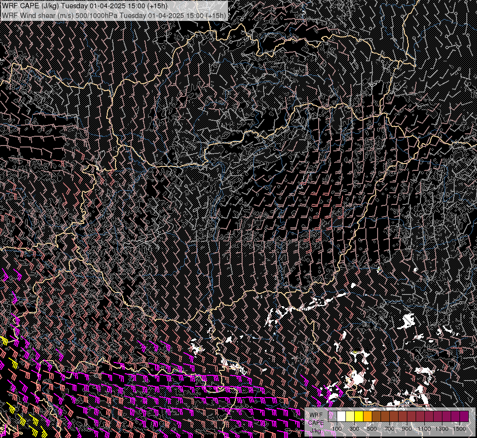The height and width of the screenshot is (438, 477).
Task: Select the purple swatch above the 1500 label
Action: [x=464, y=416]
